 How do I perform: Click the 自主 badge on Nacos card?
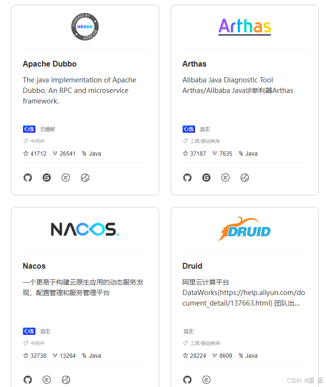tap(45, 331)
